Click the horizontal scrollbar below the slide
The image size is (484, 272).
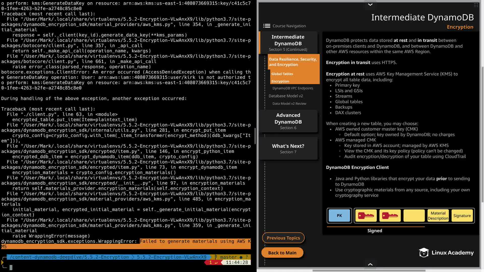(x=369, y=270)
